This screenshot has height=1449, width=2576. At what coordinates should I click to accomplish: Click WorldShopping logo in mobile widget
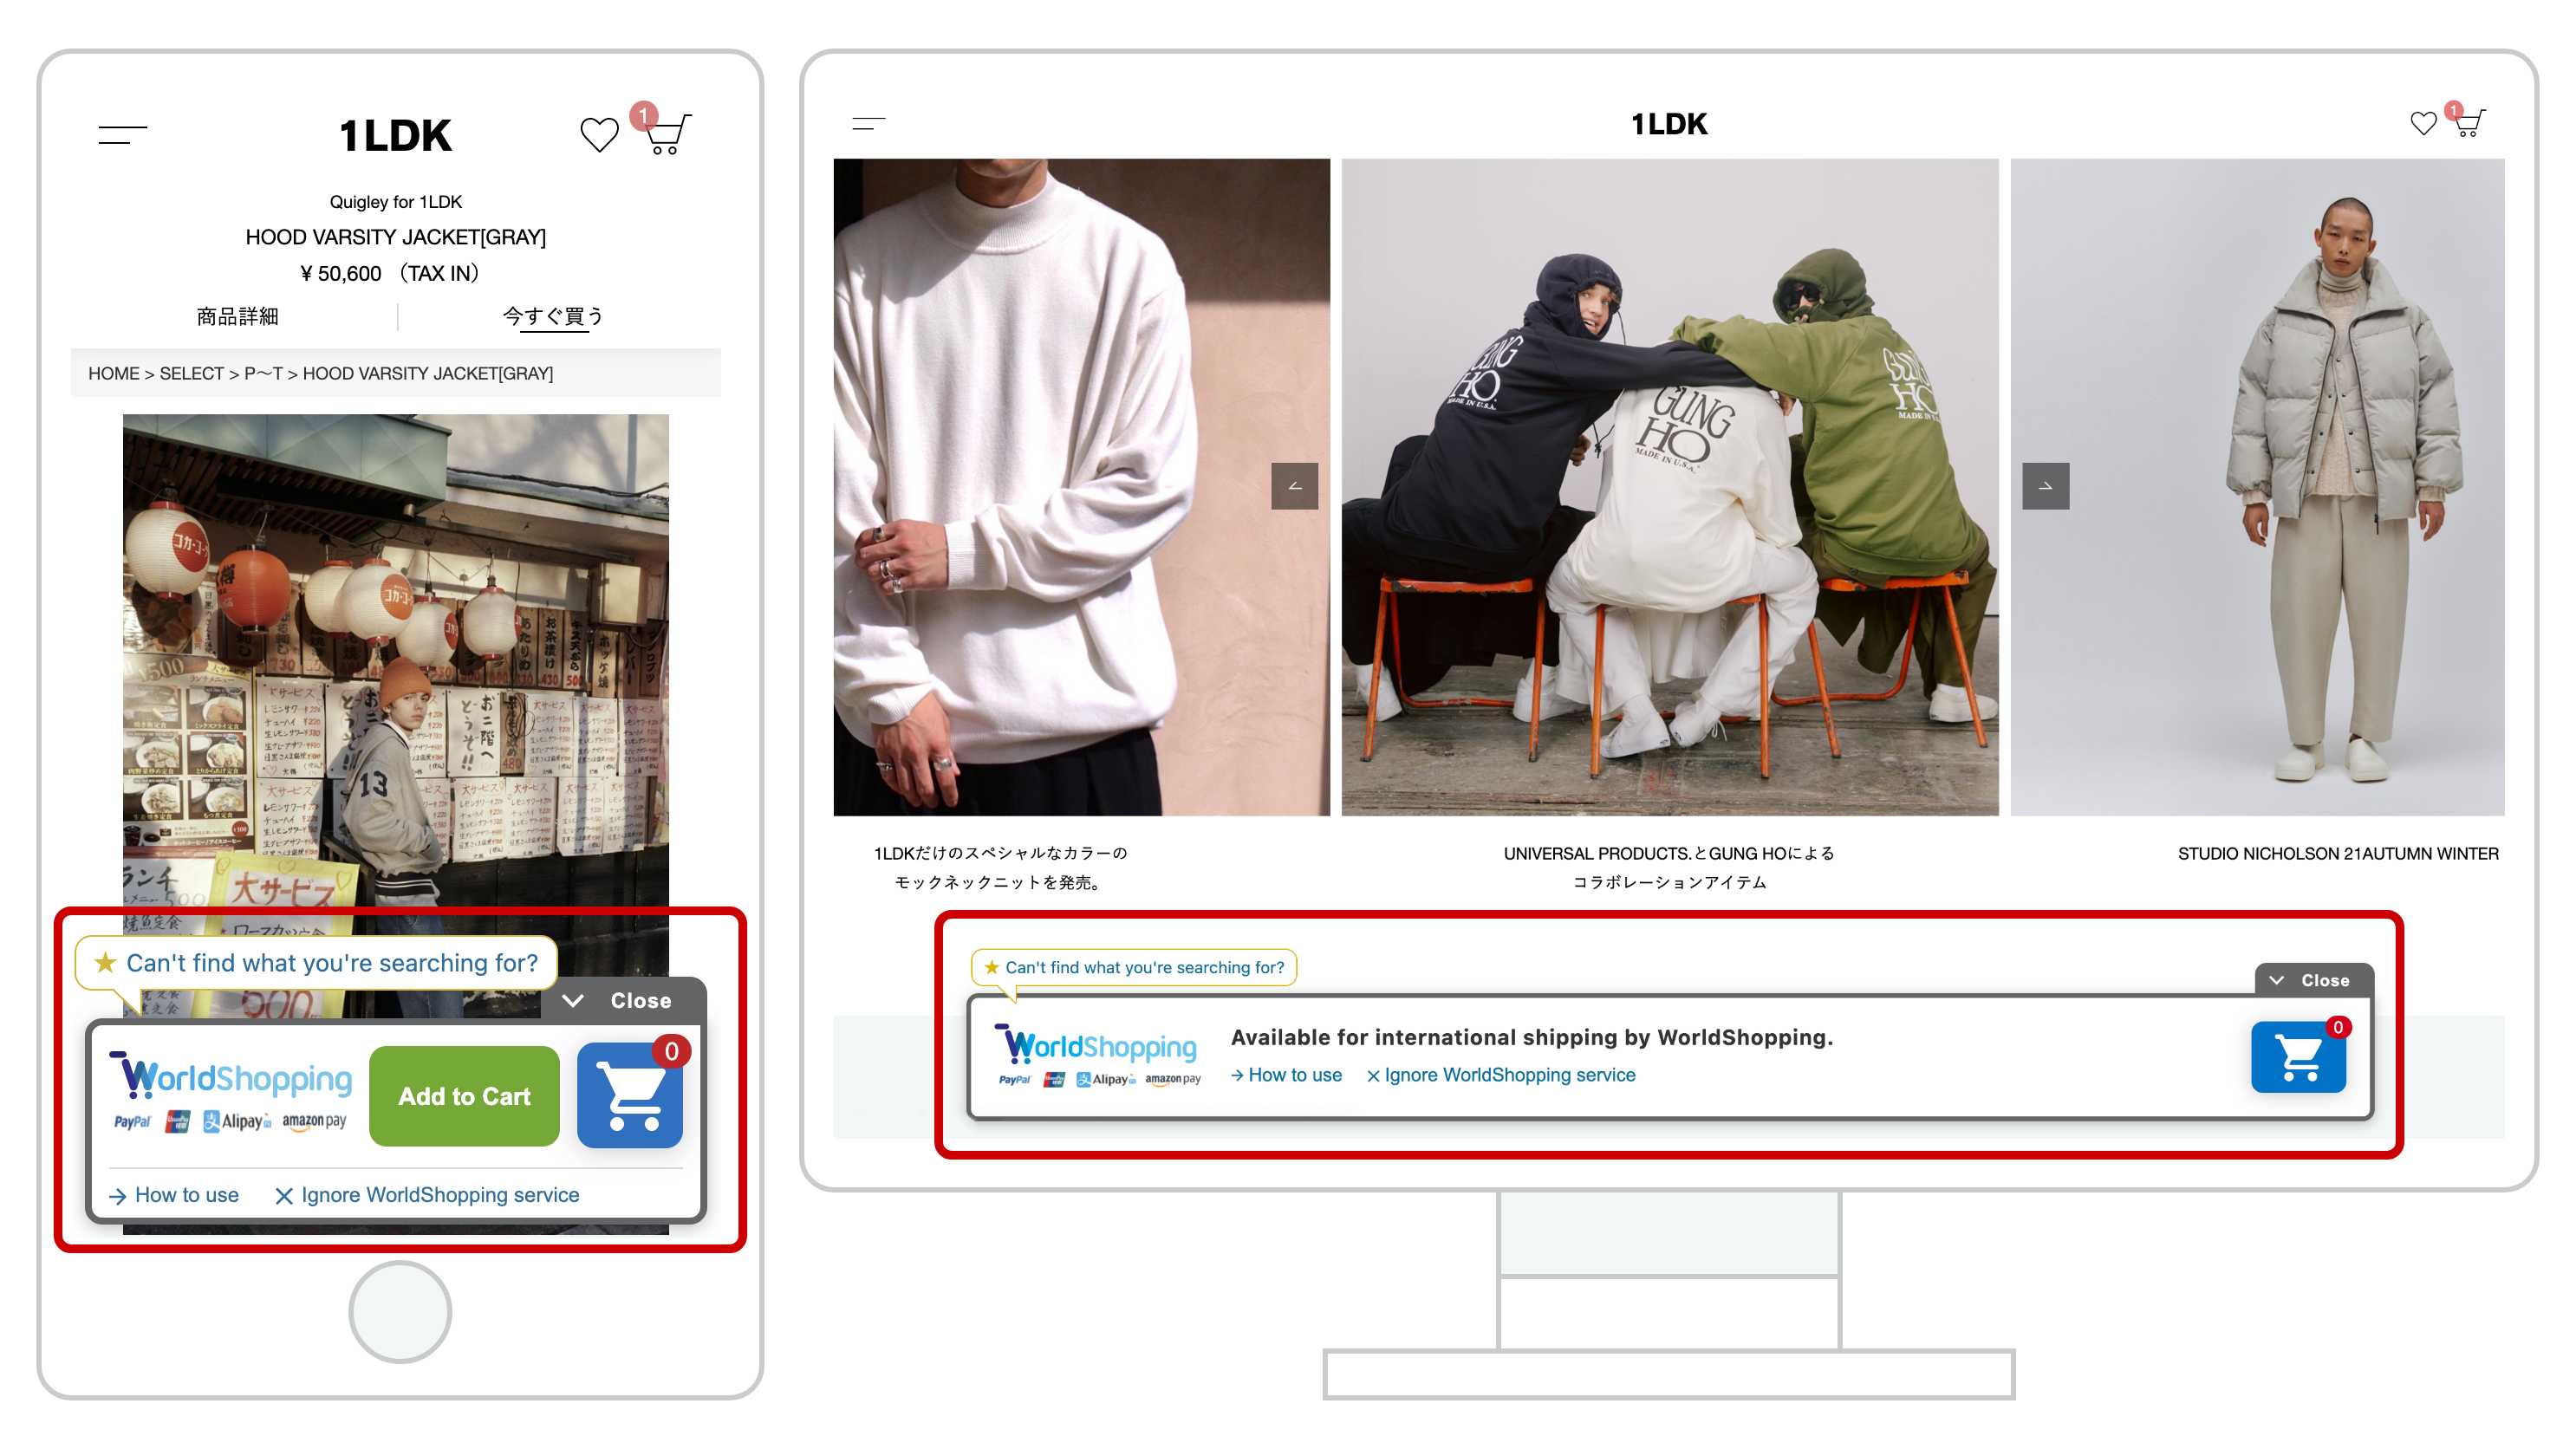(231, 1078)
